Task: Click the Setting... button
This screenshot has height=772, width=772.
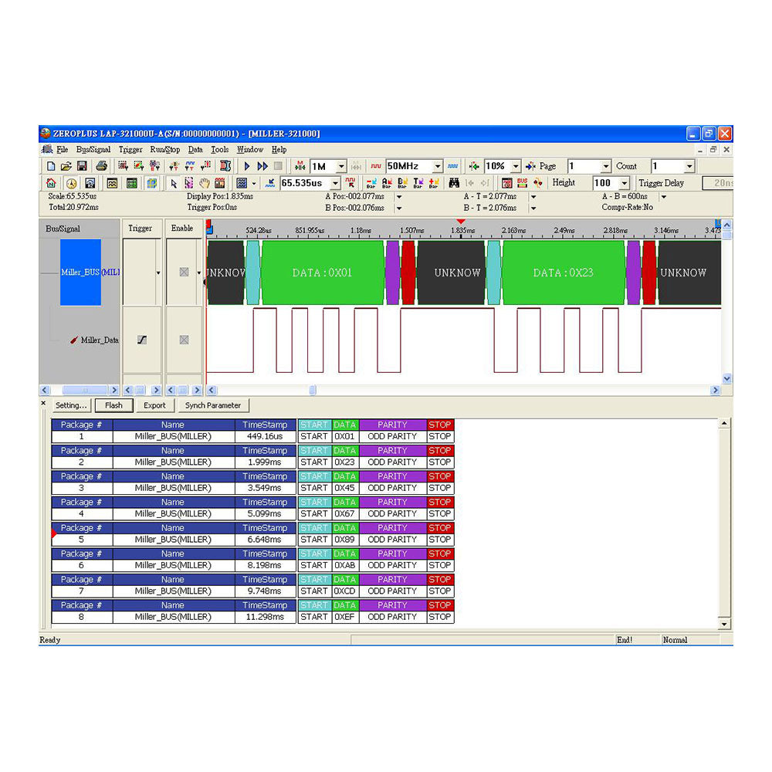Action: (71, 405)
